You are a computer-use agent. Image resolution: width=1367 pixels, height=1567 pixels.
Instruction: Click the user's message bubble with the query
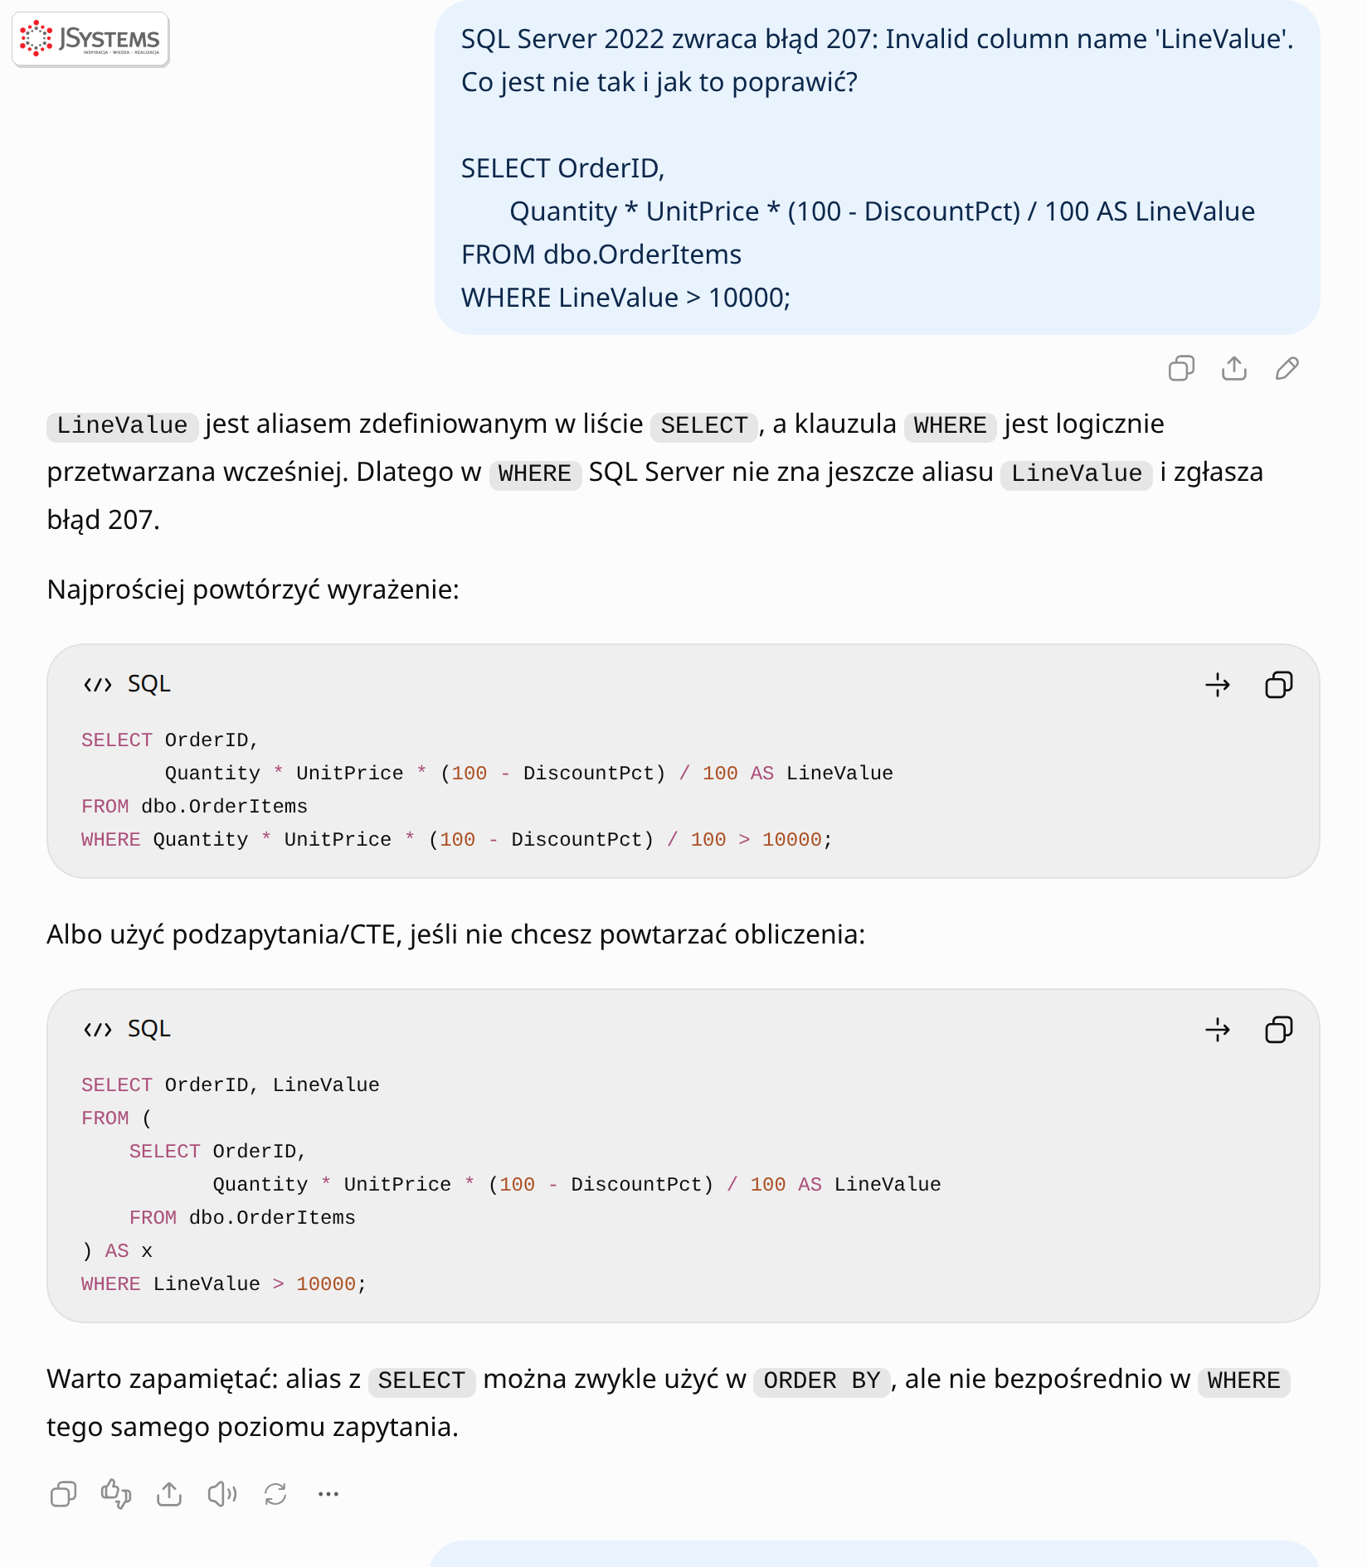pyautogui.click(x=877, y=167)
